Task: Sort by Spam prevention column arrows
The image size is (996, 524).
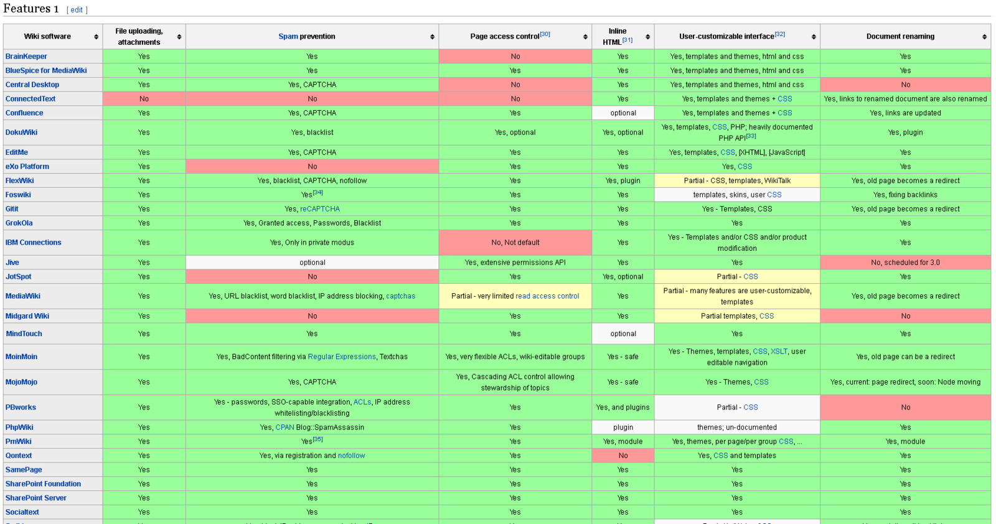Action: click(432, 37)
